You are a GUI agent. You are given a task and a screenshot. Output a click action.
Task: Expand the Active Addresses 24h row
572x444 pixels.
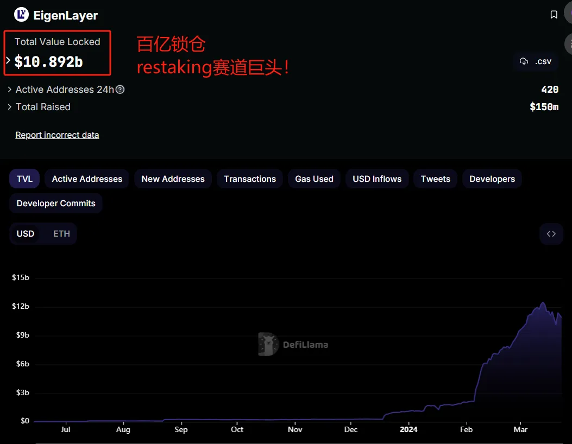(x=9, y=90)
